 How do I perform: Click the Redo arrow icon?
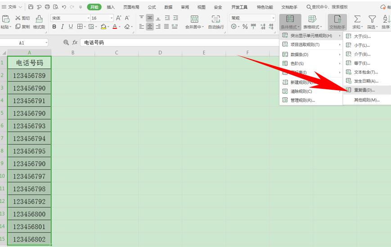pos(72,7)
